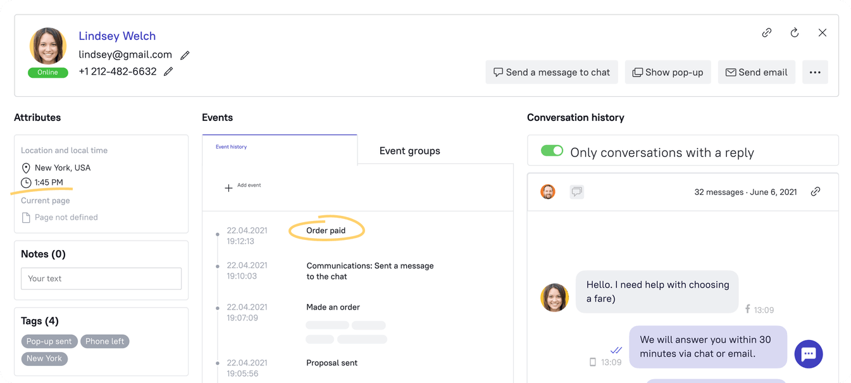Open the conversation link icon beside June 6, 2021
This screenshot has height=383, width=851.
(816, 192)
